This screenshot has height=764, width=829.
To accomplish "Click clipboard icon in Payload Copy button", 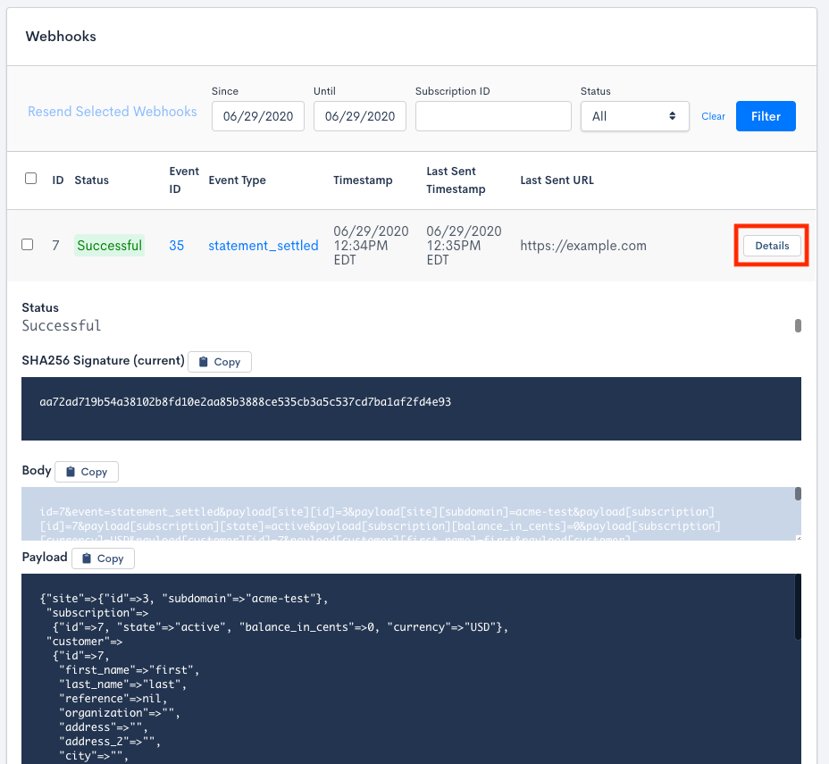I will pos(87,558).
